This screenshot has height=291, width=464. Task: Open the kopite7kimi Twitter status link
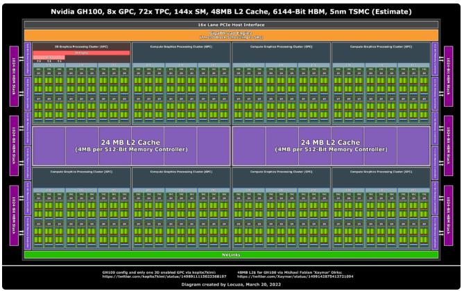point(164,277)
